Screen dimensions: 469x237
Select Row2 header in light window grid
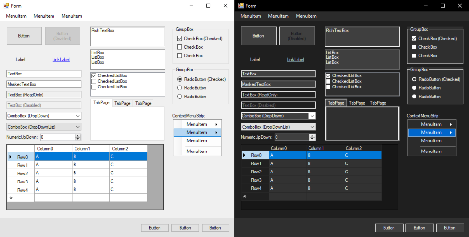[21, 173]
